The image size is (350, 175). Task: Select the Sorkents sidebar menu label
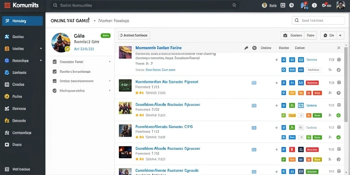pyautogui.click(x=19, y=72)
